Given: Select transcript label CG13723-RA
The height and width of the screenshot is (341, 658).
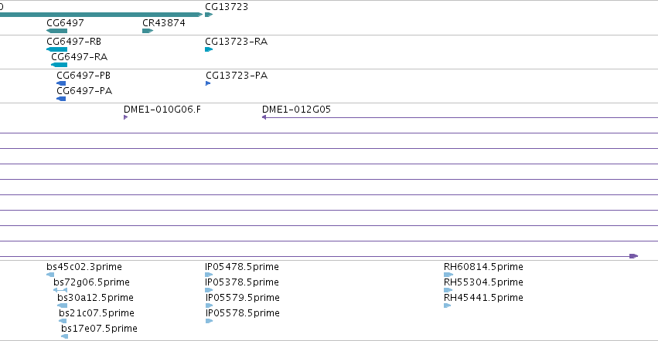Looking at the screenshot, I should 237,41.
